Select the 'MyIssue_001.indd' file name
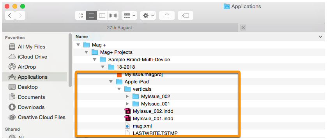The image size is (327, 140). tap(153, 119)
